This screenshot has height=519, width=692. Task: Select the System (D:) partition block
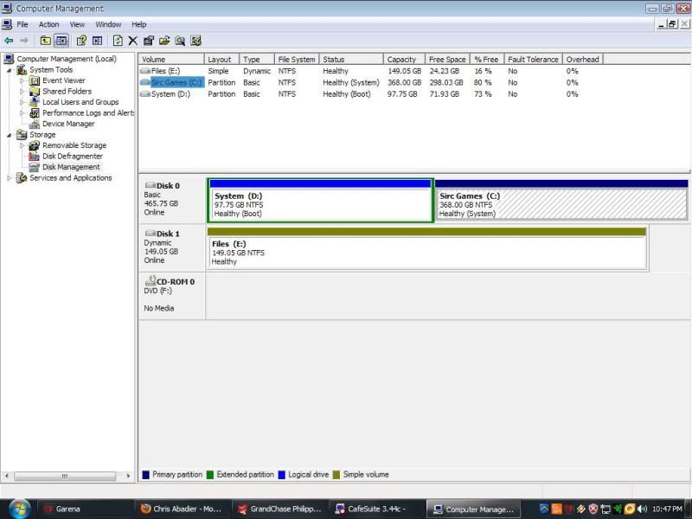320,205
